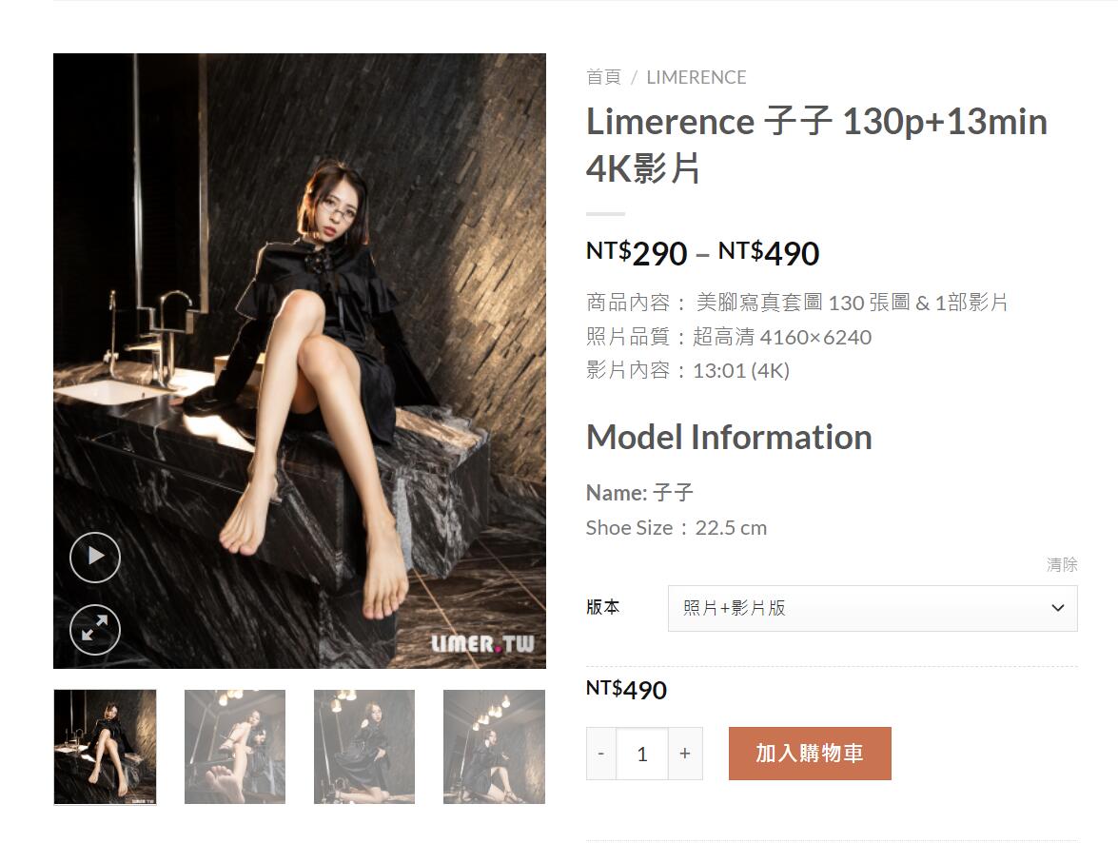Select the second product thumbnail
This screenshot has height=843, width=1118.
pos(235,747)
